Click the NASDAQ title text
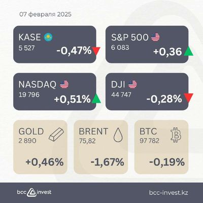Viewport: 203px width, 203px height. click(37, 84)
